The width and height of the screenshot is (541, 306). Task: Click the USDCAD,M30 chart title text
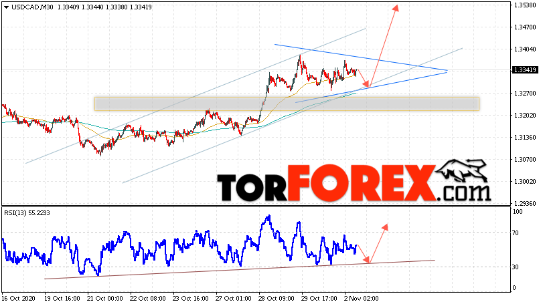point(32,7)
